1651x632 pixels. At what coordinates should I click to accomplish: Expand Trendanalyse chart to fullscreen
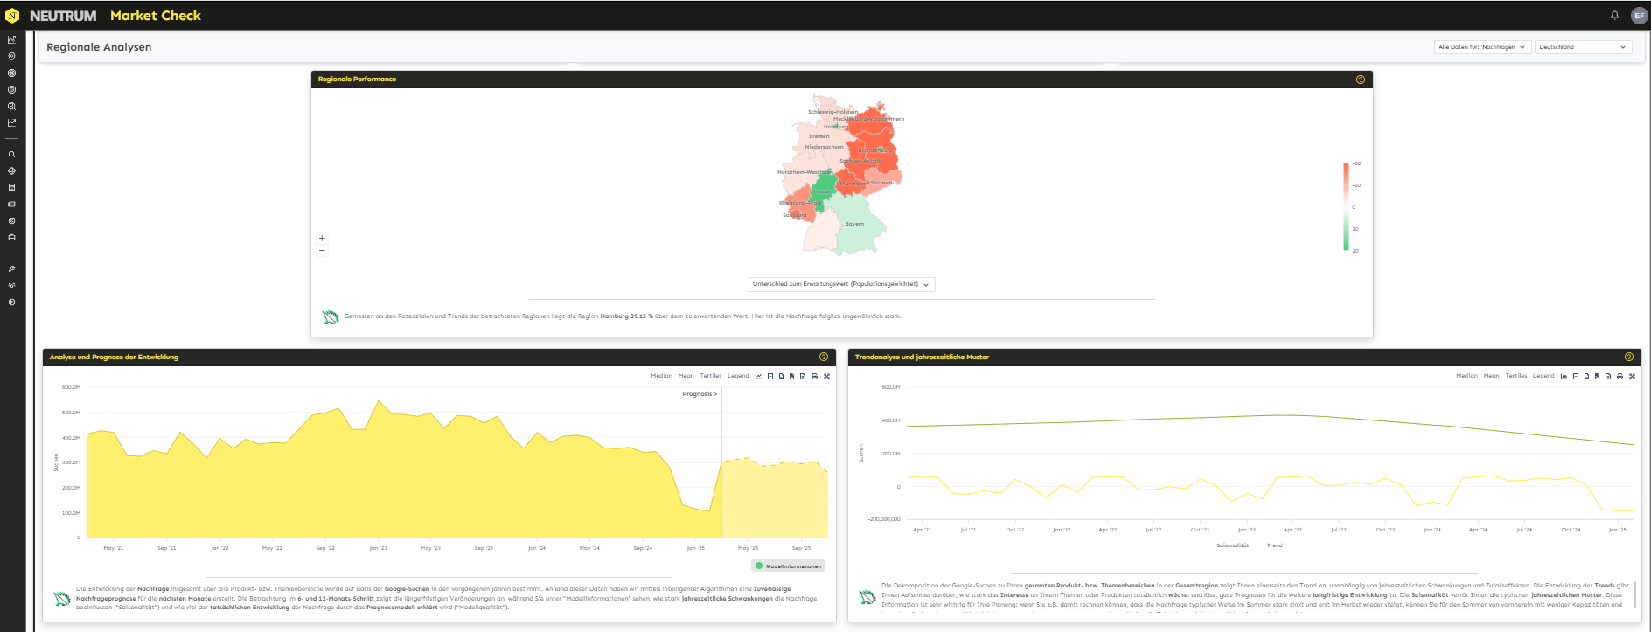point(1632,376)
